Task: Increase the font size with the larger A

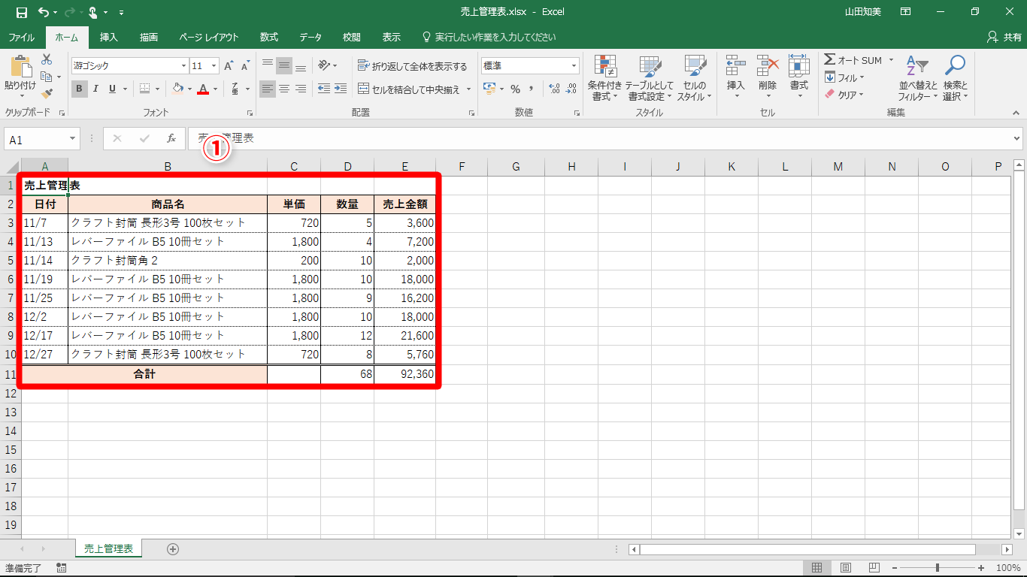Action: click(x=230, y=66)
